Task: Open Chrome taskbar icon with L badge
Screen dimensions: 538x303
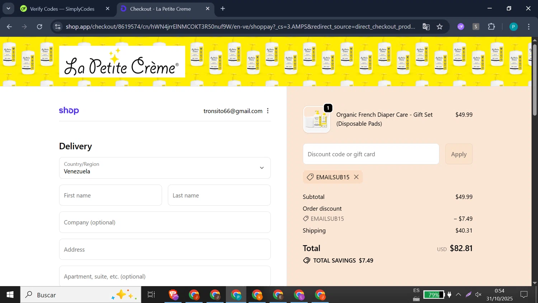Action: 299,295
